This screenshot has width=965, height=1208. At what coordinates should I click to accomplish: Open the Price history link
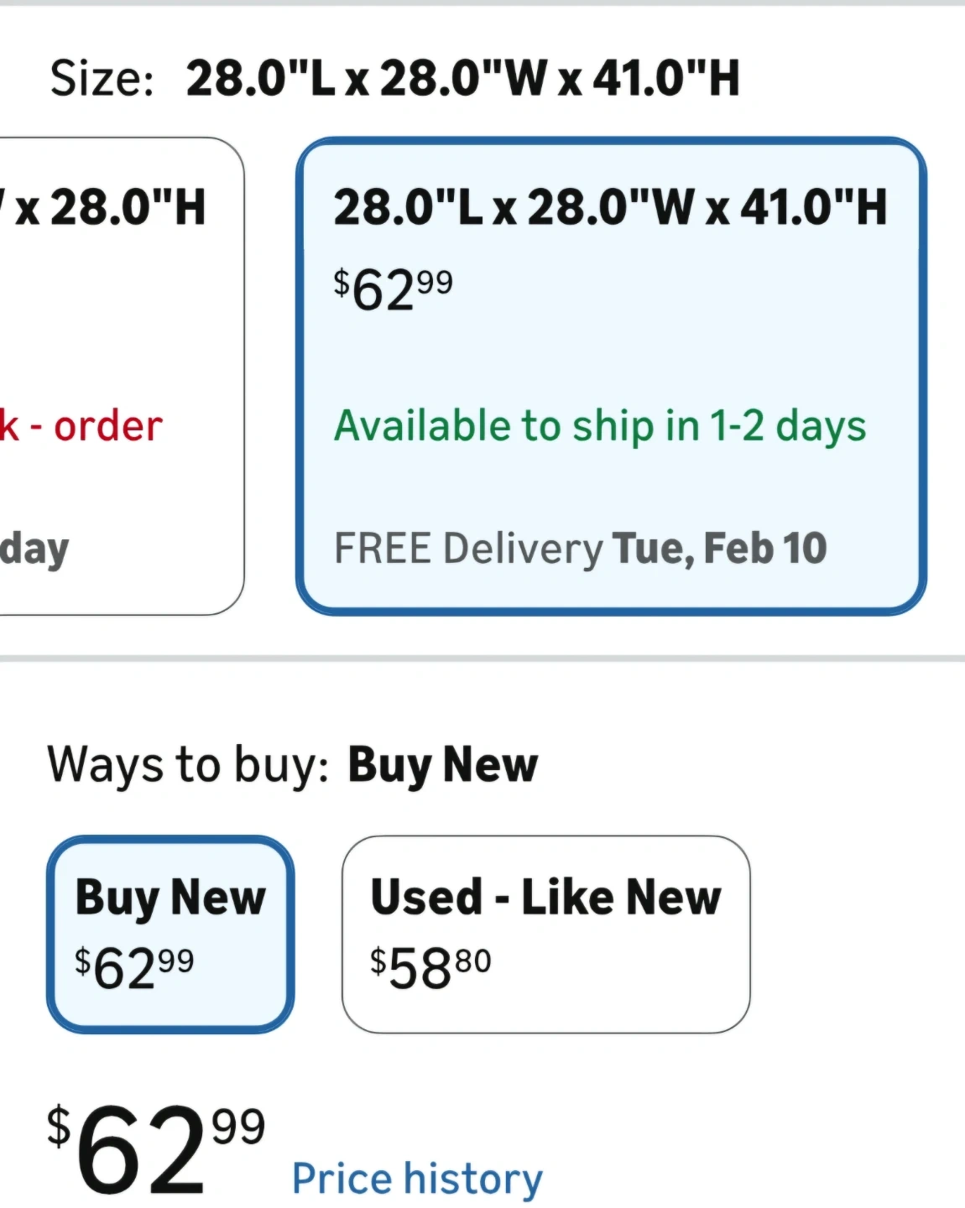[417, 1179]
